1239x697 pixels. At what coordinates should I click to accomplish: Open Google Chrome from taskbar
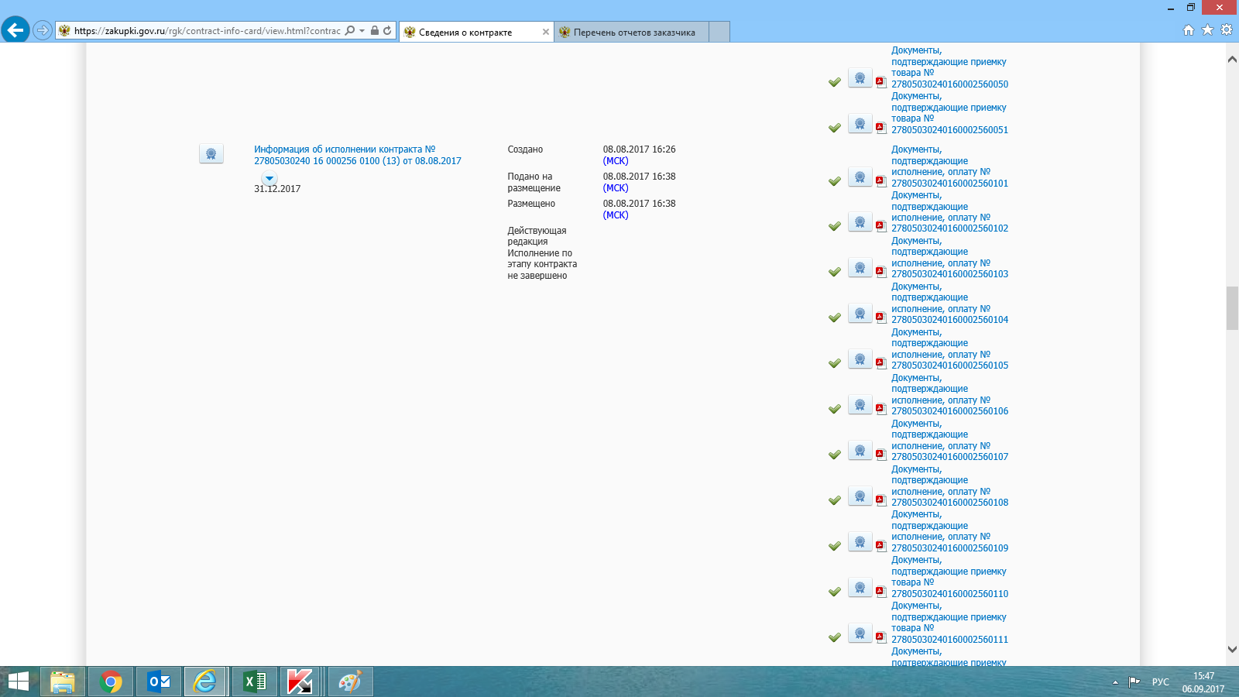111,682
